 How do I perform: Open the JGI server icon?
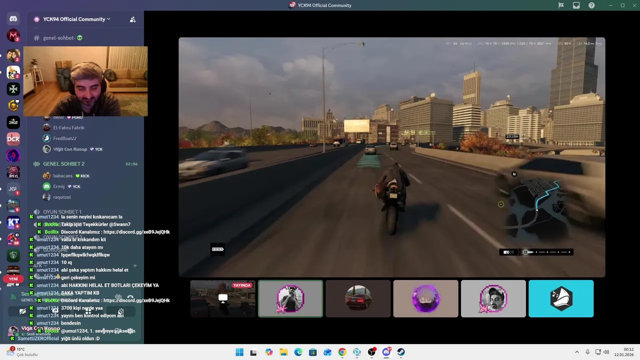(x=13, y=189)
